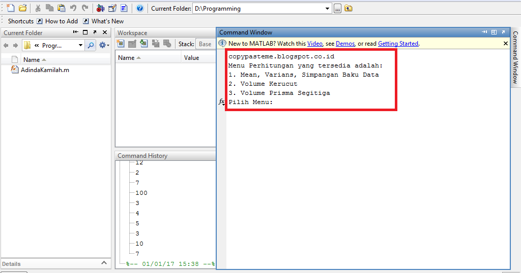521x273 pixels.
Task: Sort Workspace by Name column
Action: [x=148, y=58]
